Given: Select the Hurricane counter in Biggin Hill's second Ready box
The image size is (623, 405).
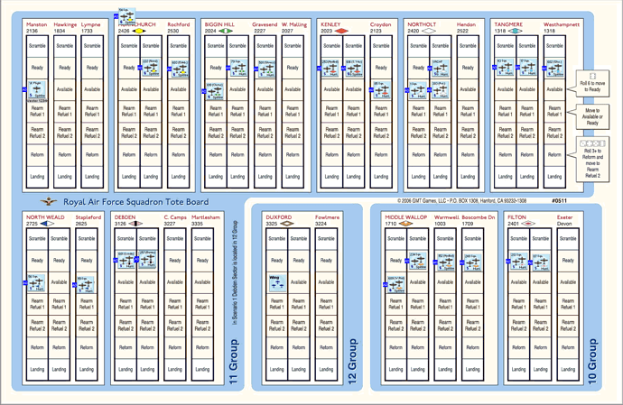Looking at the screenshot, I should (x=238, y=68).
